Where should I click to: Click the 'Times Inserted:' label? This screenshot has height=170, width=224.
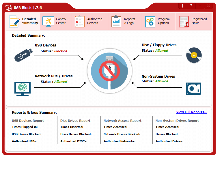[72, 127]
